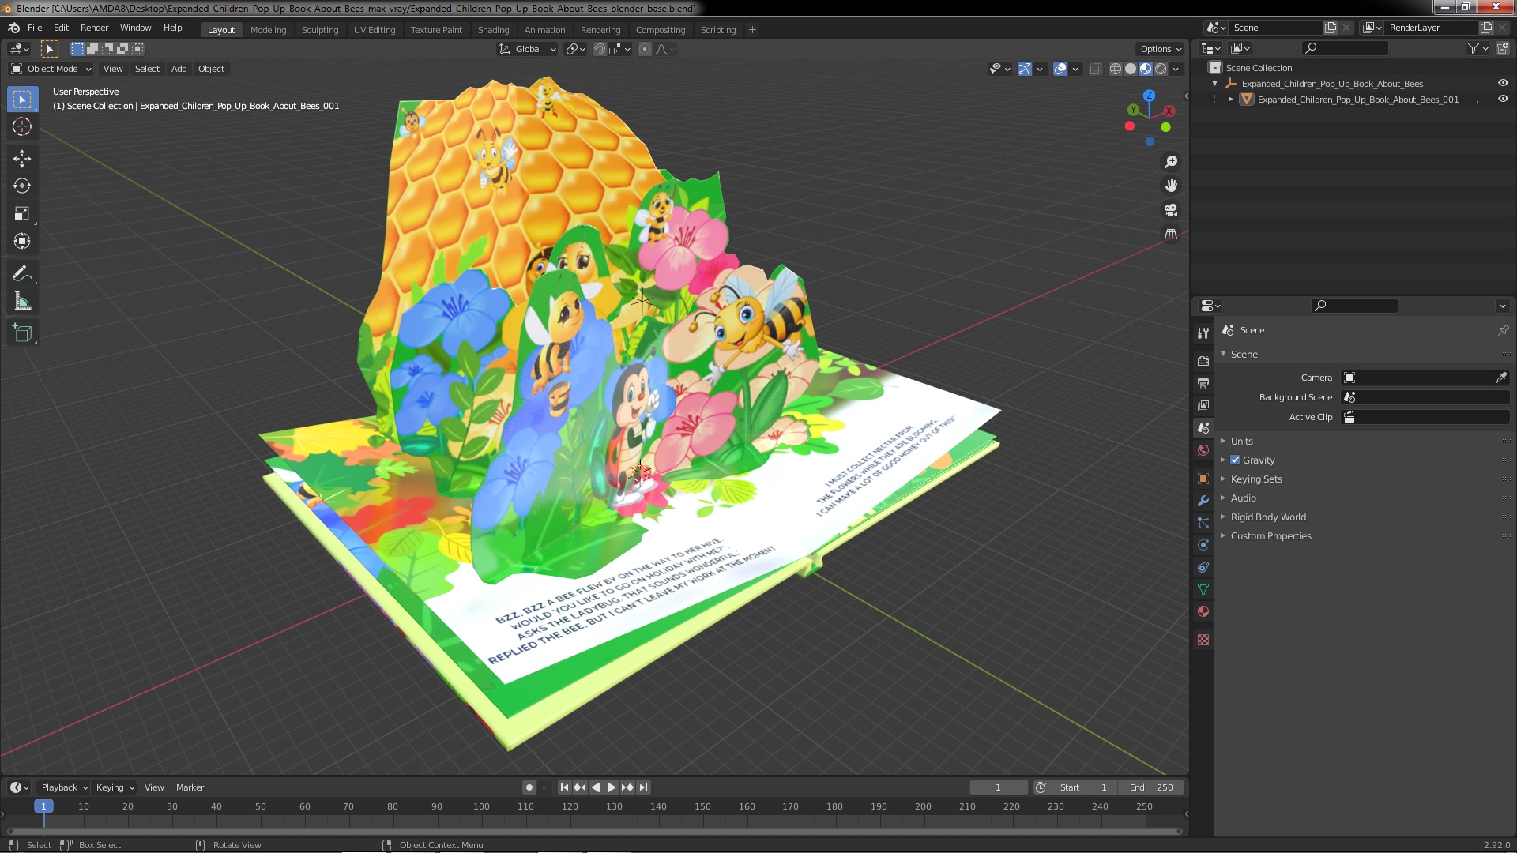Open Global transform orientation dropdown
The width and height of the screenshot is (1517, 853).
(x=528, y=49)
